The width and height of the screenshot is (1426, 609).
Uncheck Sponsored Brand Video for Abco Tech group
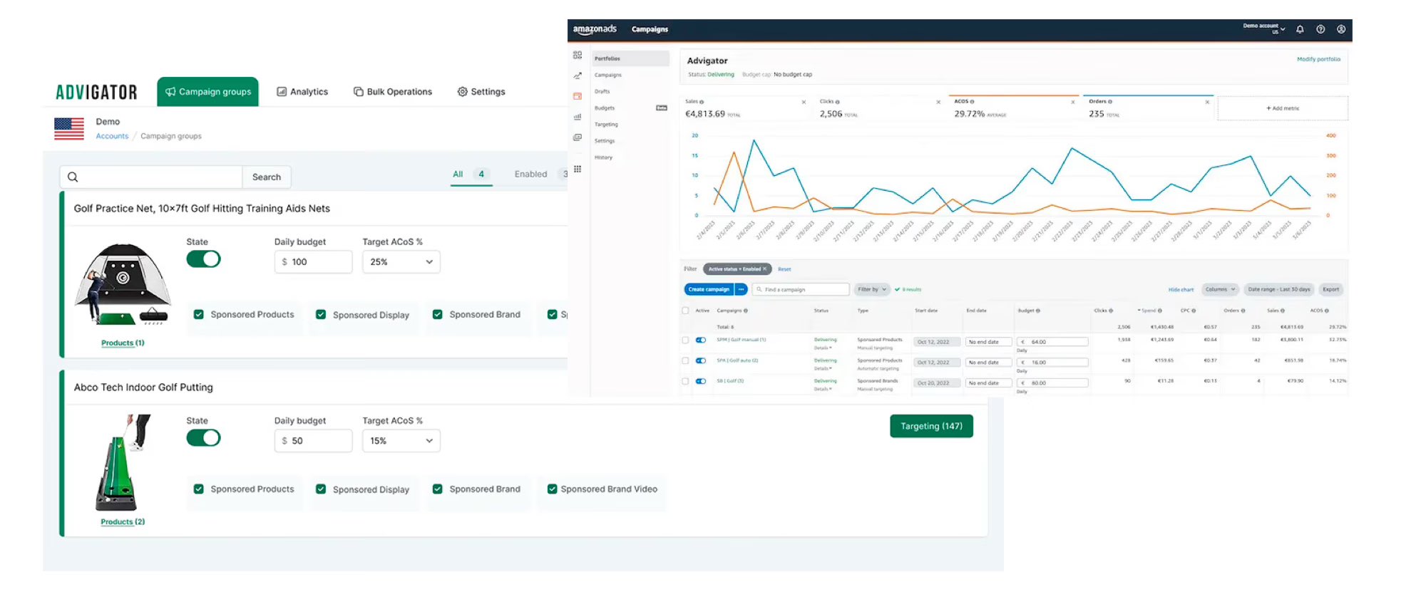click(552, 489)
